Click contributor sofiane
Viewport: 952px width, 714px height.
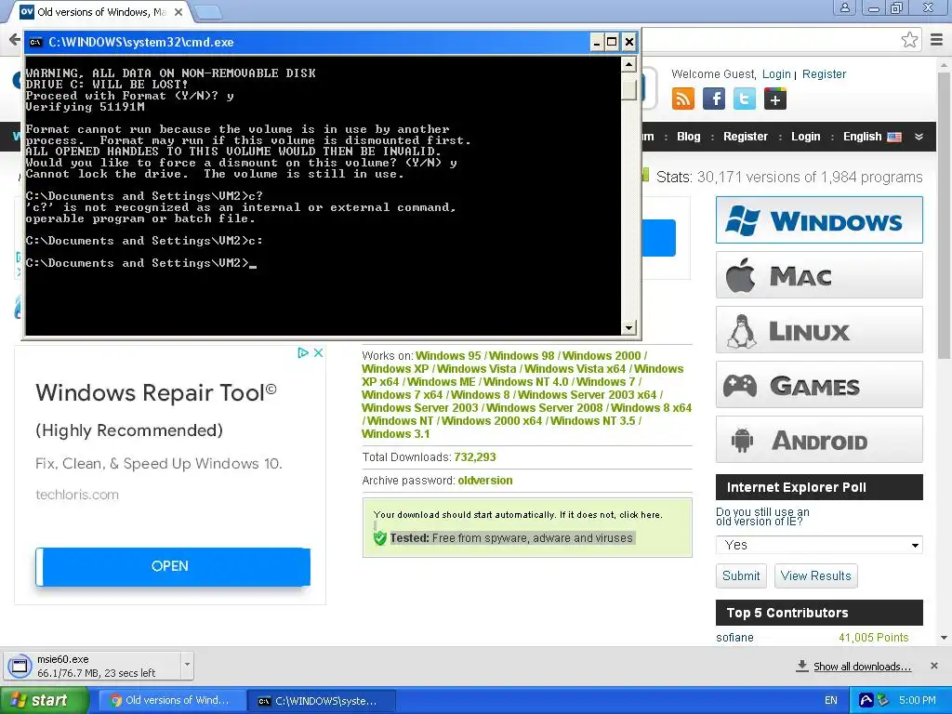click(734, 638)
